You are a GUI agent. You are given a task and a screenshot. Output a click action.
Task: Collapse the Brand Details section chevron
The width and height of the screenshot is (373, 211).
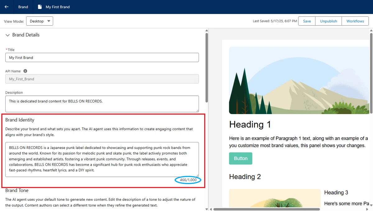tap(8, 35)
